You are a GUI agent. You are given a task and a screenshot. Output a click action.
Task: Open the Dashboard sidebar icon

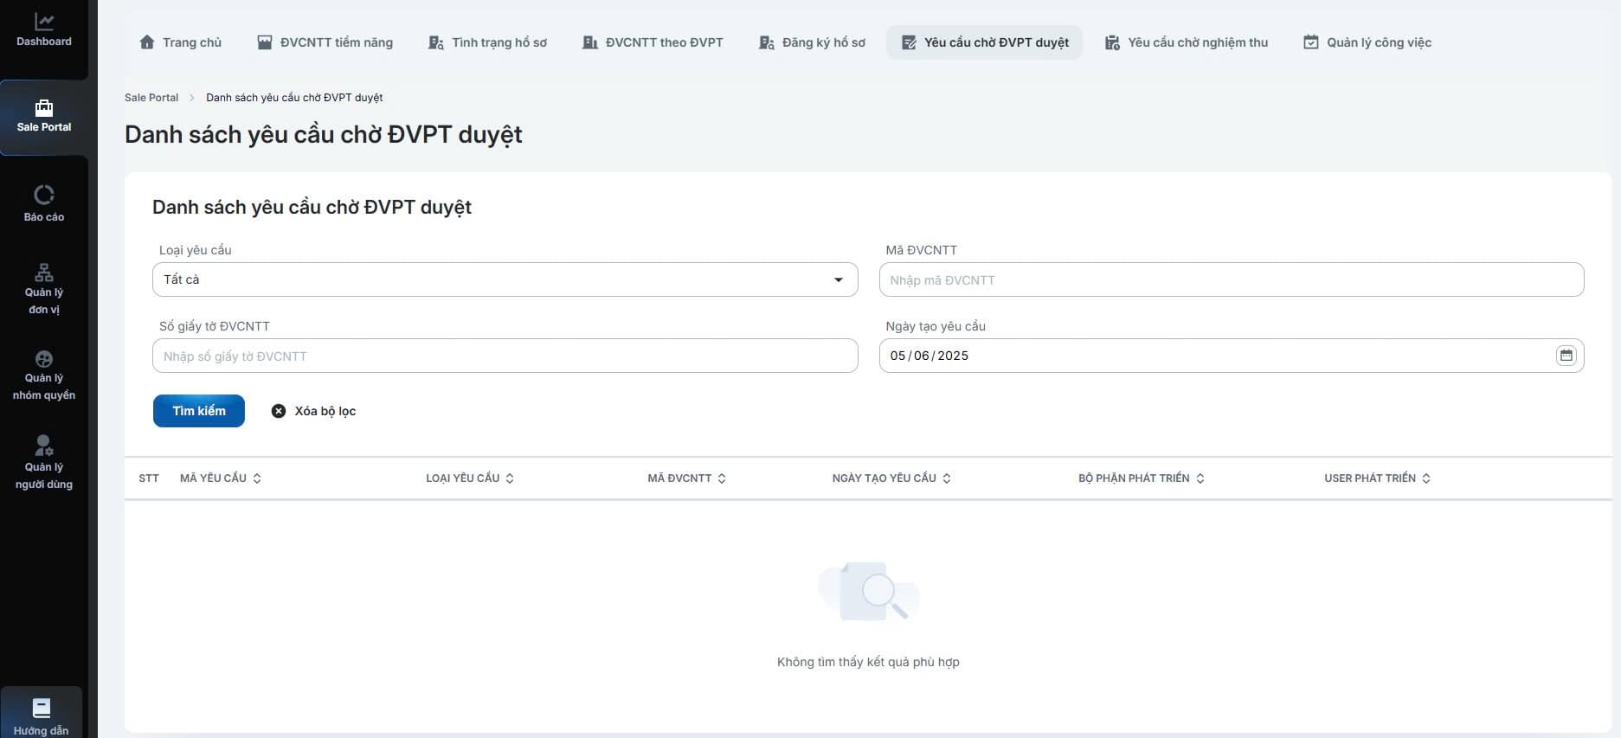point(44,22)
